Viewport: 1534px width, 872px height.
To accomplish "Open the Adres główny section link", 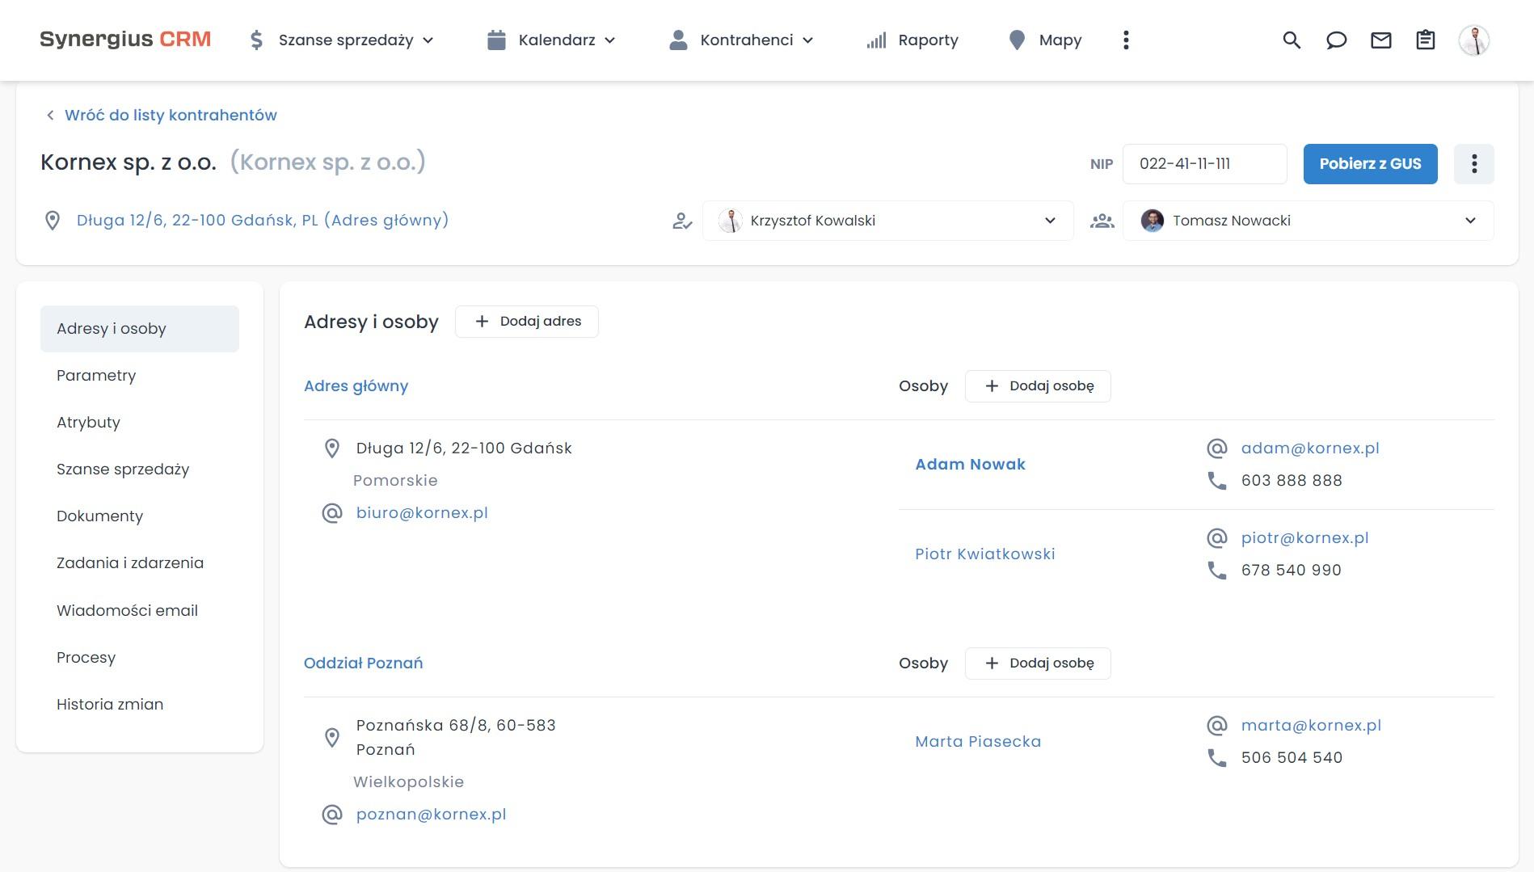I will tap(356, 386).
